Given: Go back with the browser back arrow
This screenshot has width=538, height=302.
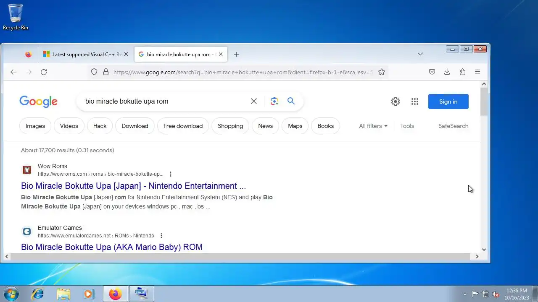Looking at the screenshot, I should pos(13,72).
